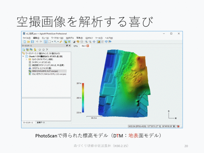This screenshot has width=204, height=153.
Task: Close the オルソ tab with red X
Action: [88, 46]
